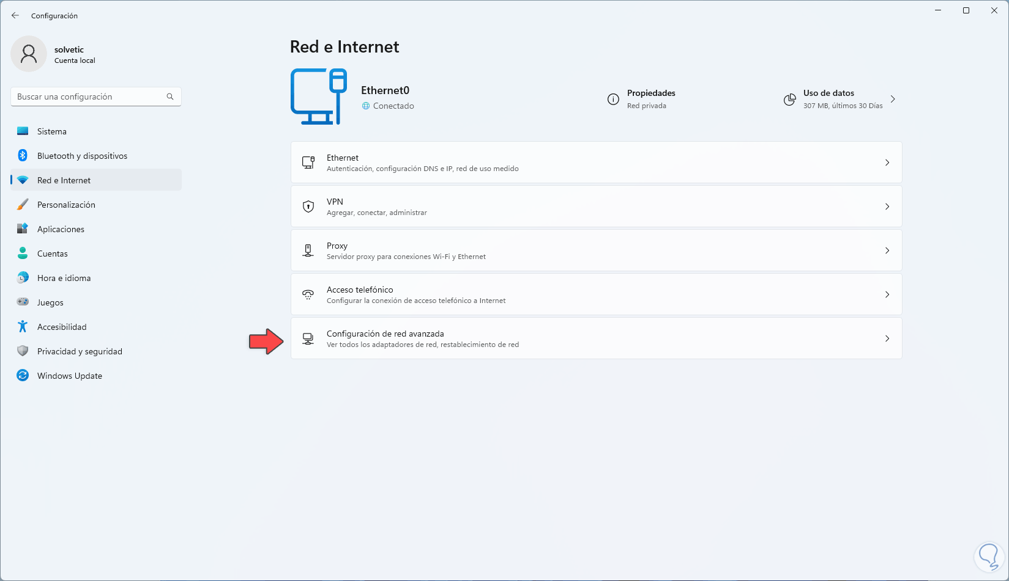1009x581 pixels.
Task: Click the Red e Internet page heading
Action: (344, 47)
